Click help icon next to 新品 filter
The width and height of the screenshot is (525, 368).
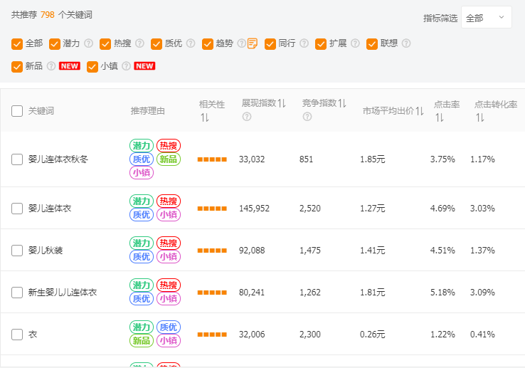[51, 66]
